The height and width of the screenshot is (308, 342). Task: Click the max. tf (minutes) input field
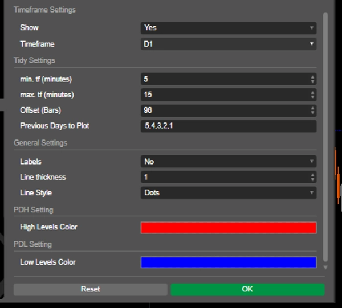point(223,95)
